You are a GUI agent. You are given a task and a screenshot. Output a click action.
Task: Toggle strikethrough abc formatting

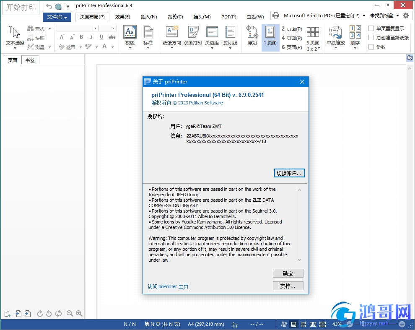click(112, 37)
